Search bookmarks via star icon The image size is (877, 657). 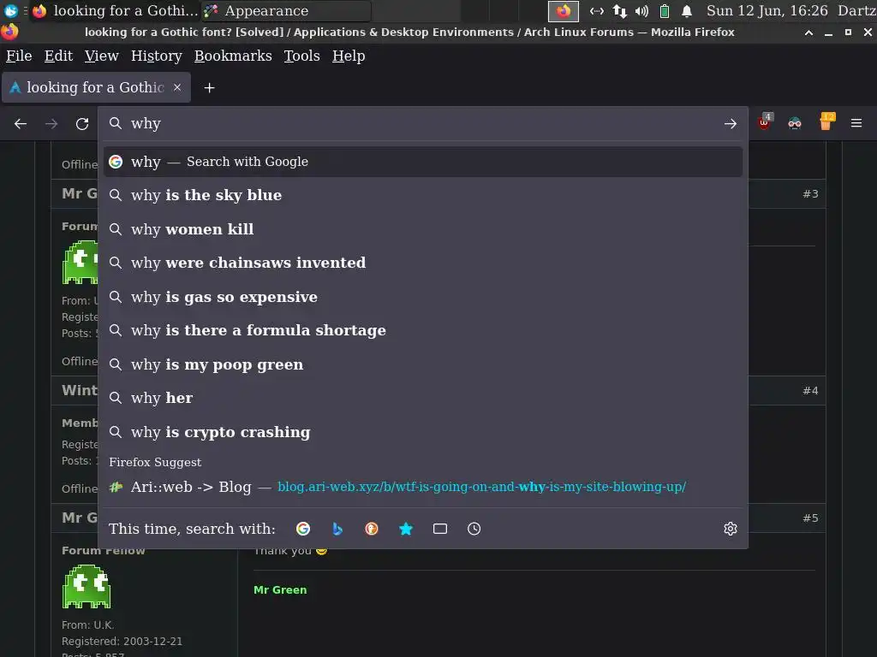click(x=406, y=529)
